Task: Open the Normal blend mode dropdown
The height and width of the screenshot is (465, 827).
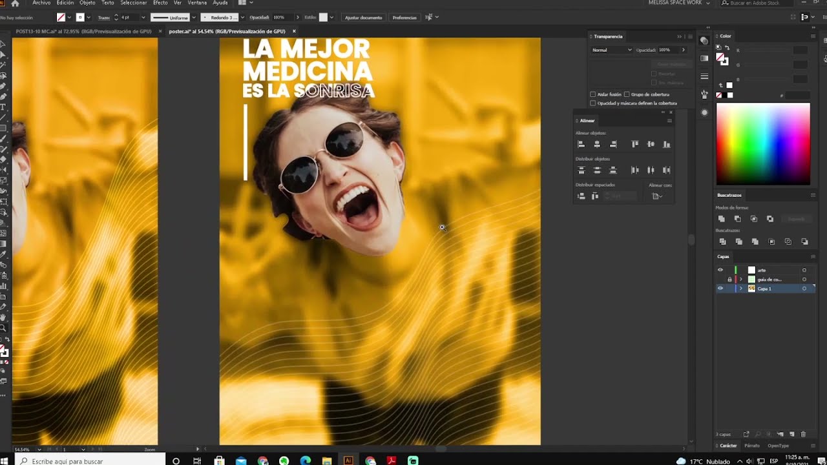Action: click(612, 50)
